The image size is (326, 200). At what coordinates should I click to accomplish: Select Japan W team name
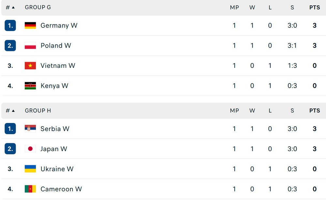click(54, 149)
